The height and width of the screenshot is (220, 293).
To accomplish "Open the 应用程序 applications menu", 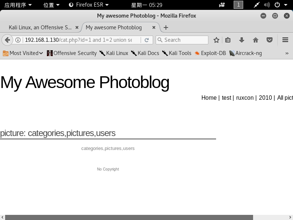I will click(18, 5).
